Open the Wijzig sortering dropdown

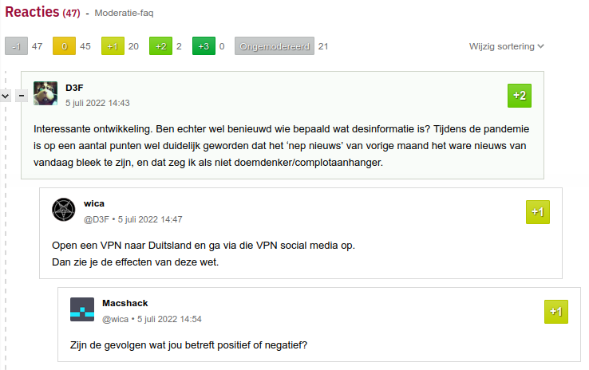click(507, 46)
